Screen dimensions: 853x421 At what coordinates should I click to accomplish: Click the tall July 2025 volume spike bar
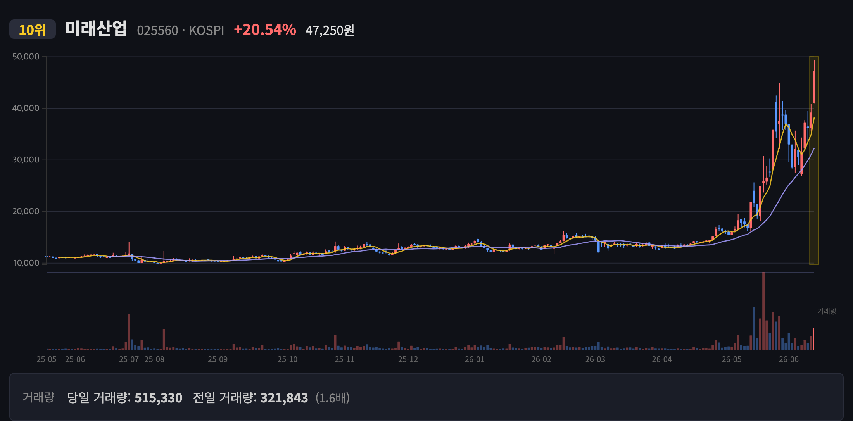coord(129,332)
